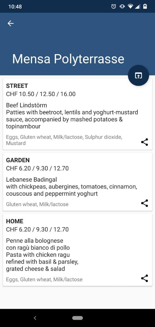Tap the alarm icon in status bar
Image resolution: width=155 pixels, height=327 pixels.
[114, 6]
